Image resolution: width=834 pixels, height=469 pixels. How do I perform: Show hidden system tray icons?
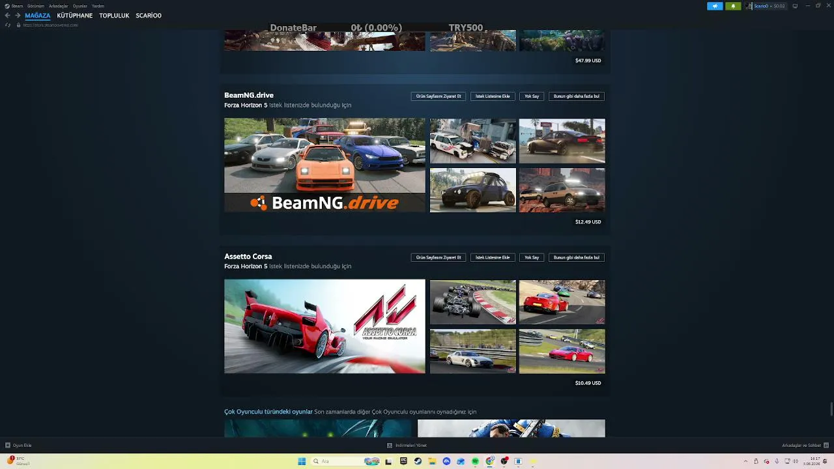[x=745, y=461]
